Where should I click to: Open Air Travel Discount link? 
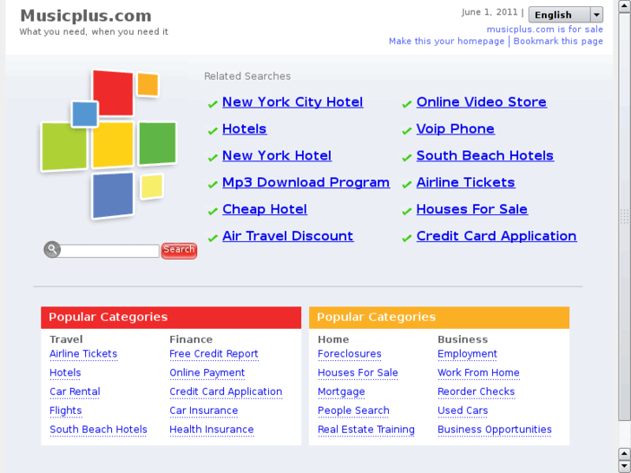tap(288, 236)
